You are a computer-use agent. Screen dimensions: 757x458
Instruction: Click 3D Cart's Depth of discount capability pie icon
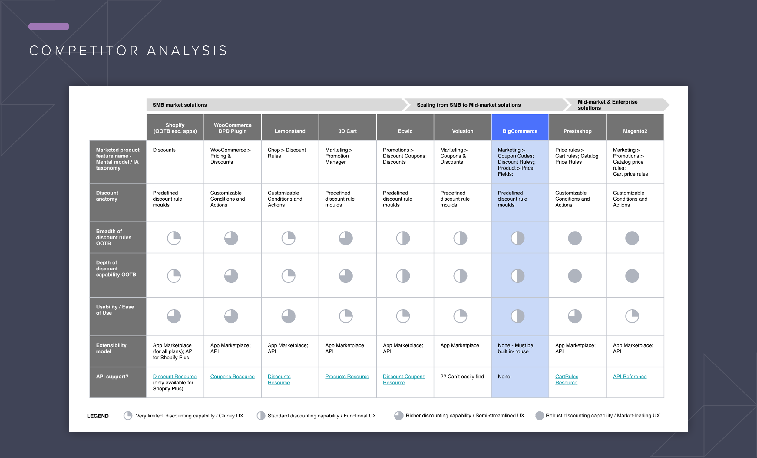(345, 276)
